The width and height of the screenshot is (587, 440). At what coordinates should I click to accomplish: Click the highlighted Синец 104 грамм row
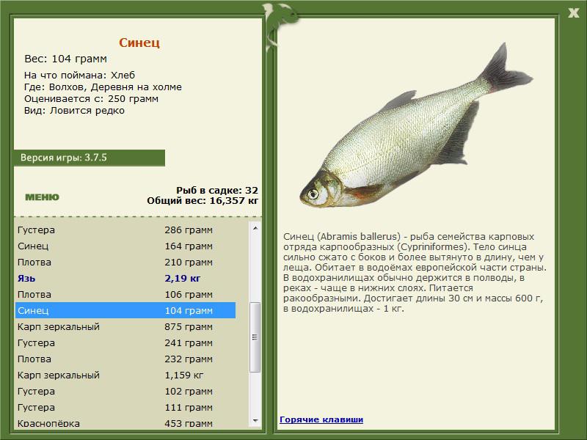[125, 310]
